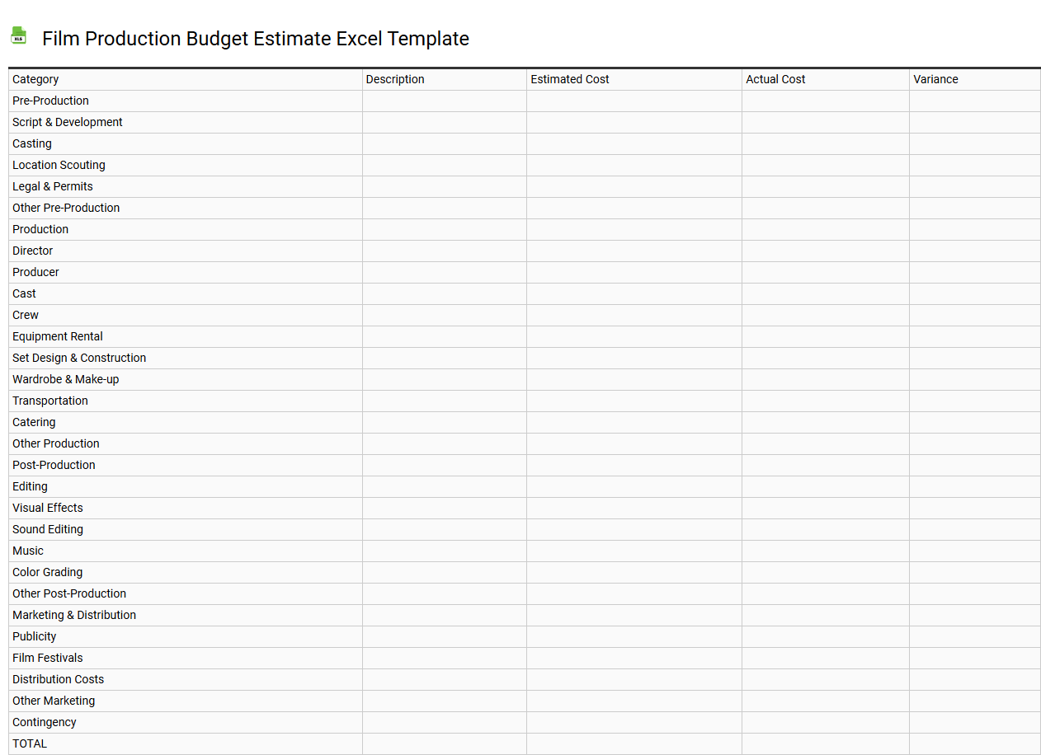Click the green Excel file icon
1041x755 pixels.
tap(18, 35)
